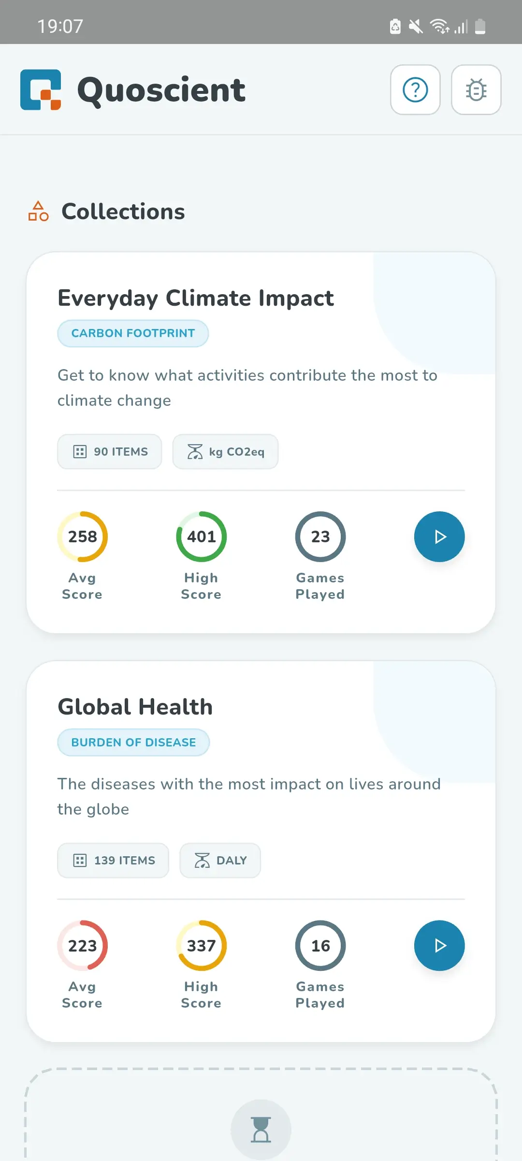Open the Global Health card title
This screenshot has width=522, height=1161.
[x=135, y=707]
